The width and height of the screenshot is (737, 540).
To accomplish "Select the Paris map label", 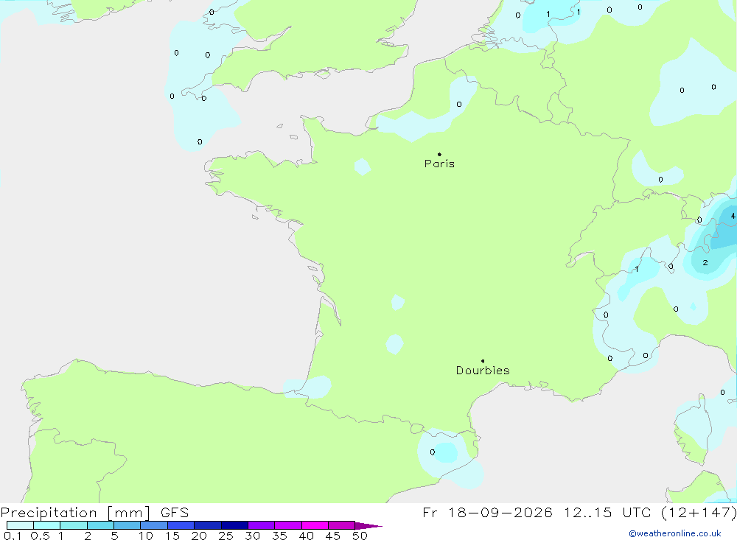I will click(x=439, y=164).
